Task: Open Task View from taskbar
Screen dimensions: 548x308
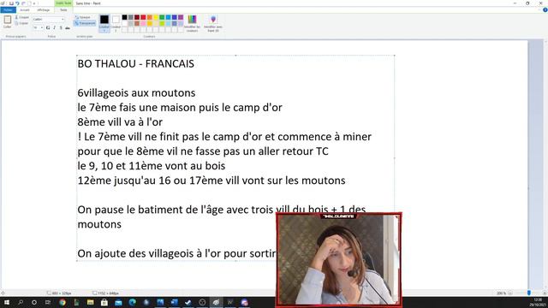Action: [x=48, y=302]
